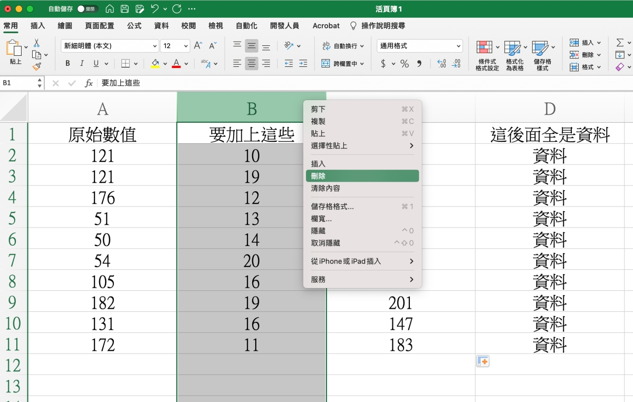Click the Paste Options icon below data
Viewport: 633px width, 402px height.
(483, 361)
